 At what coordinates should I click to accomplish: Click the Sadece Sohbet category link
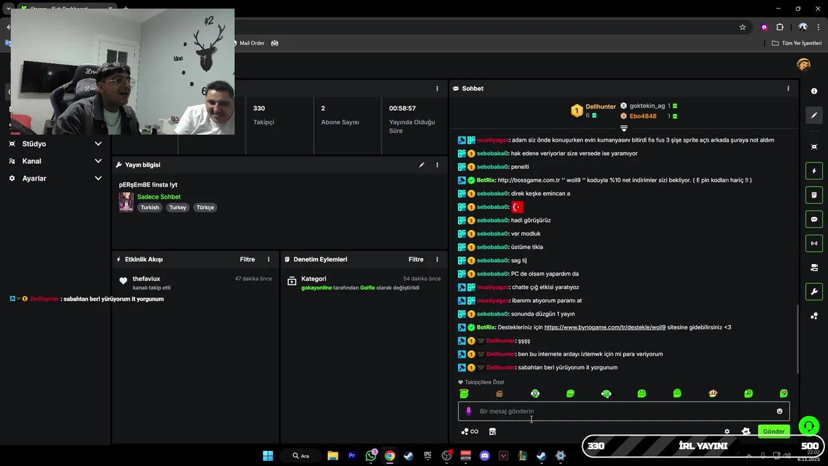(x=158, y=197)
